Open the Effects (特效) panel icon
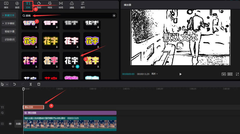The image size is (240, 134). (x=50, y=5)
